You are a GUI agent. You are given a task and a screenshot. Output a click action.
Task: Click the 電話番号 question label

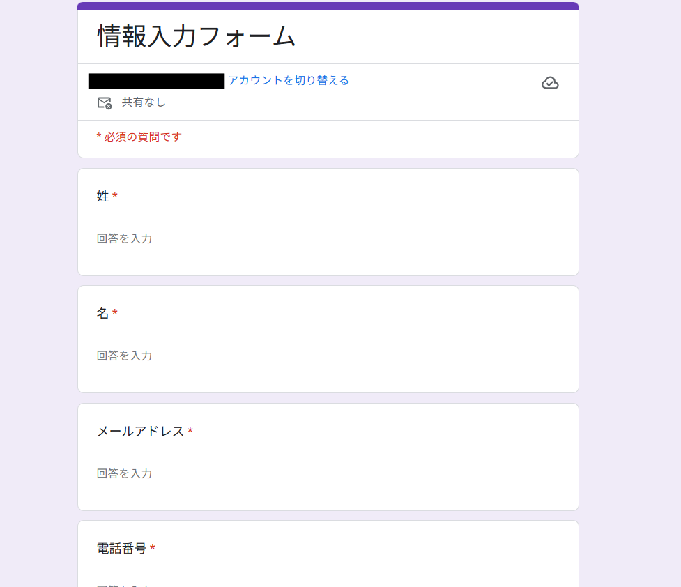coord(121,549)
